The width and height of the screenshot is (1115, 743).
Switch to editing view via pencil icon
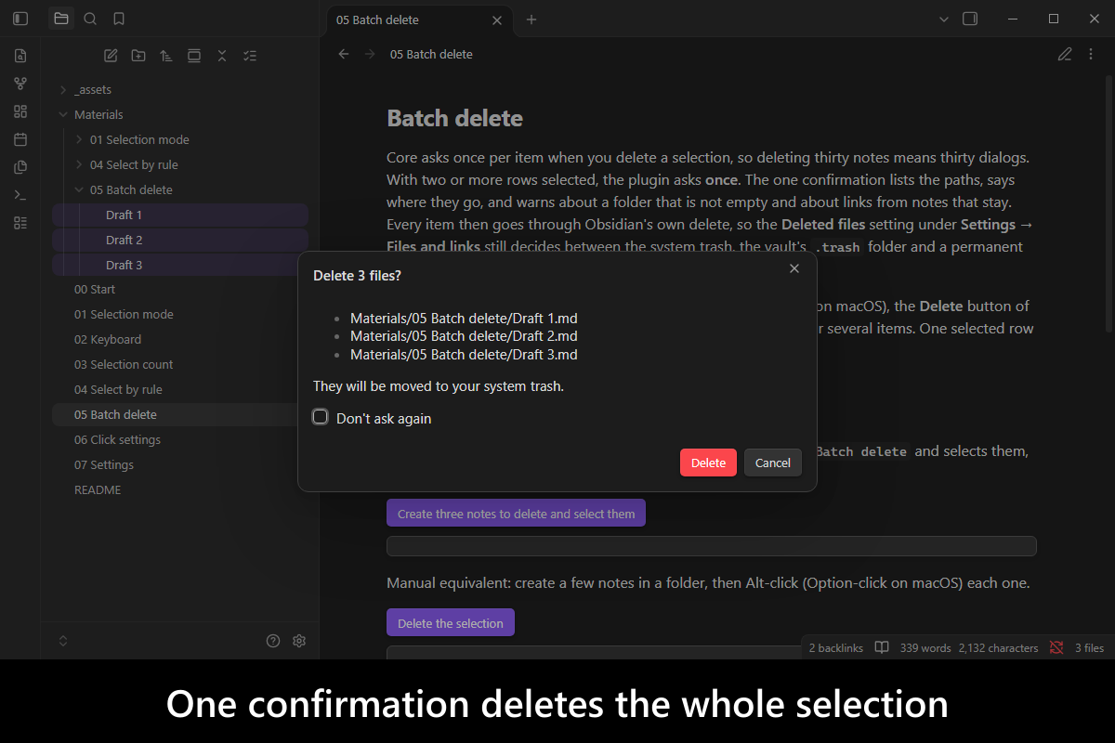[1065, 54]
